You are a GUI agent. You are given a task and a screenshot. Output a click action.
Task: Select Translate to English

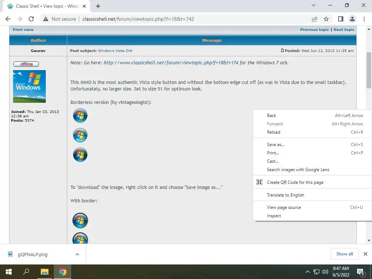tap(312, 195)
